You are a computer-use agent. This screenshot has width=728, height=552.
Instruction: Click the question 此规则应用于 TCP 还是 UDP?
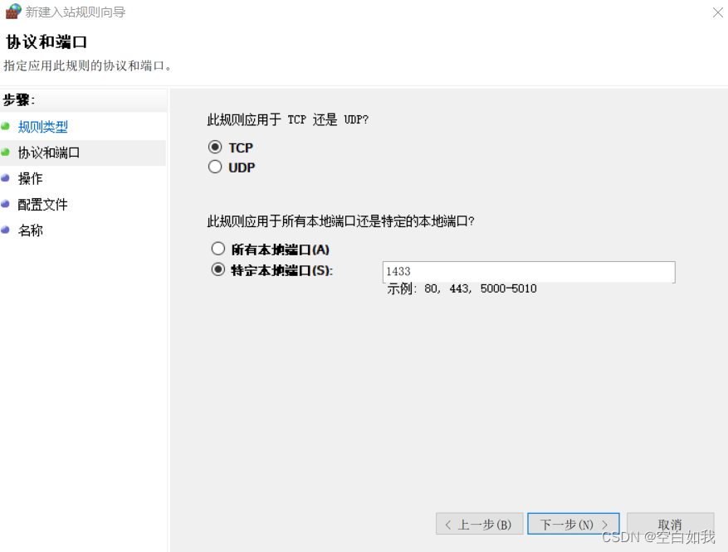pyautogui.click(x=288, y=119)
